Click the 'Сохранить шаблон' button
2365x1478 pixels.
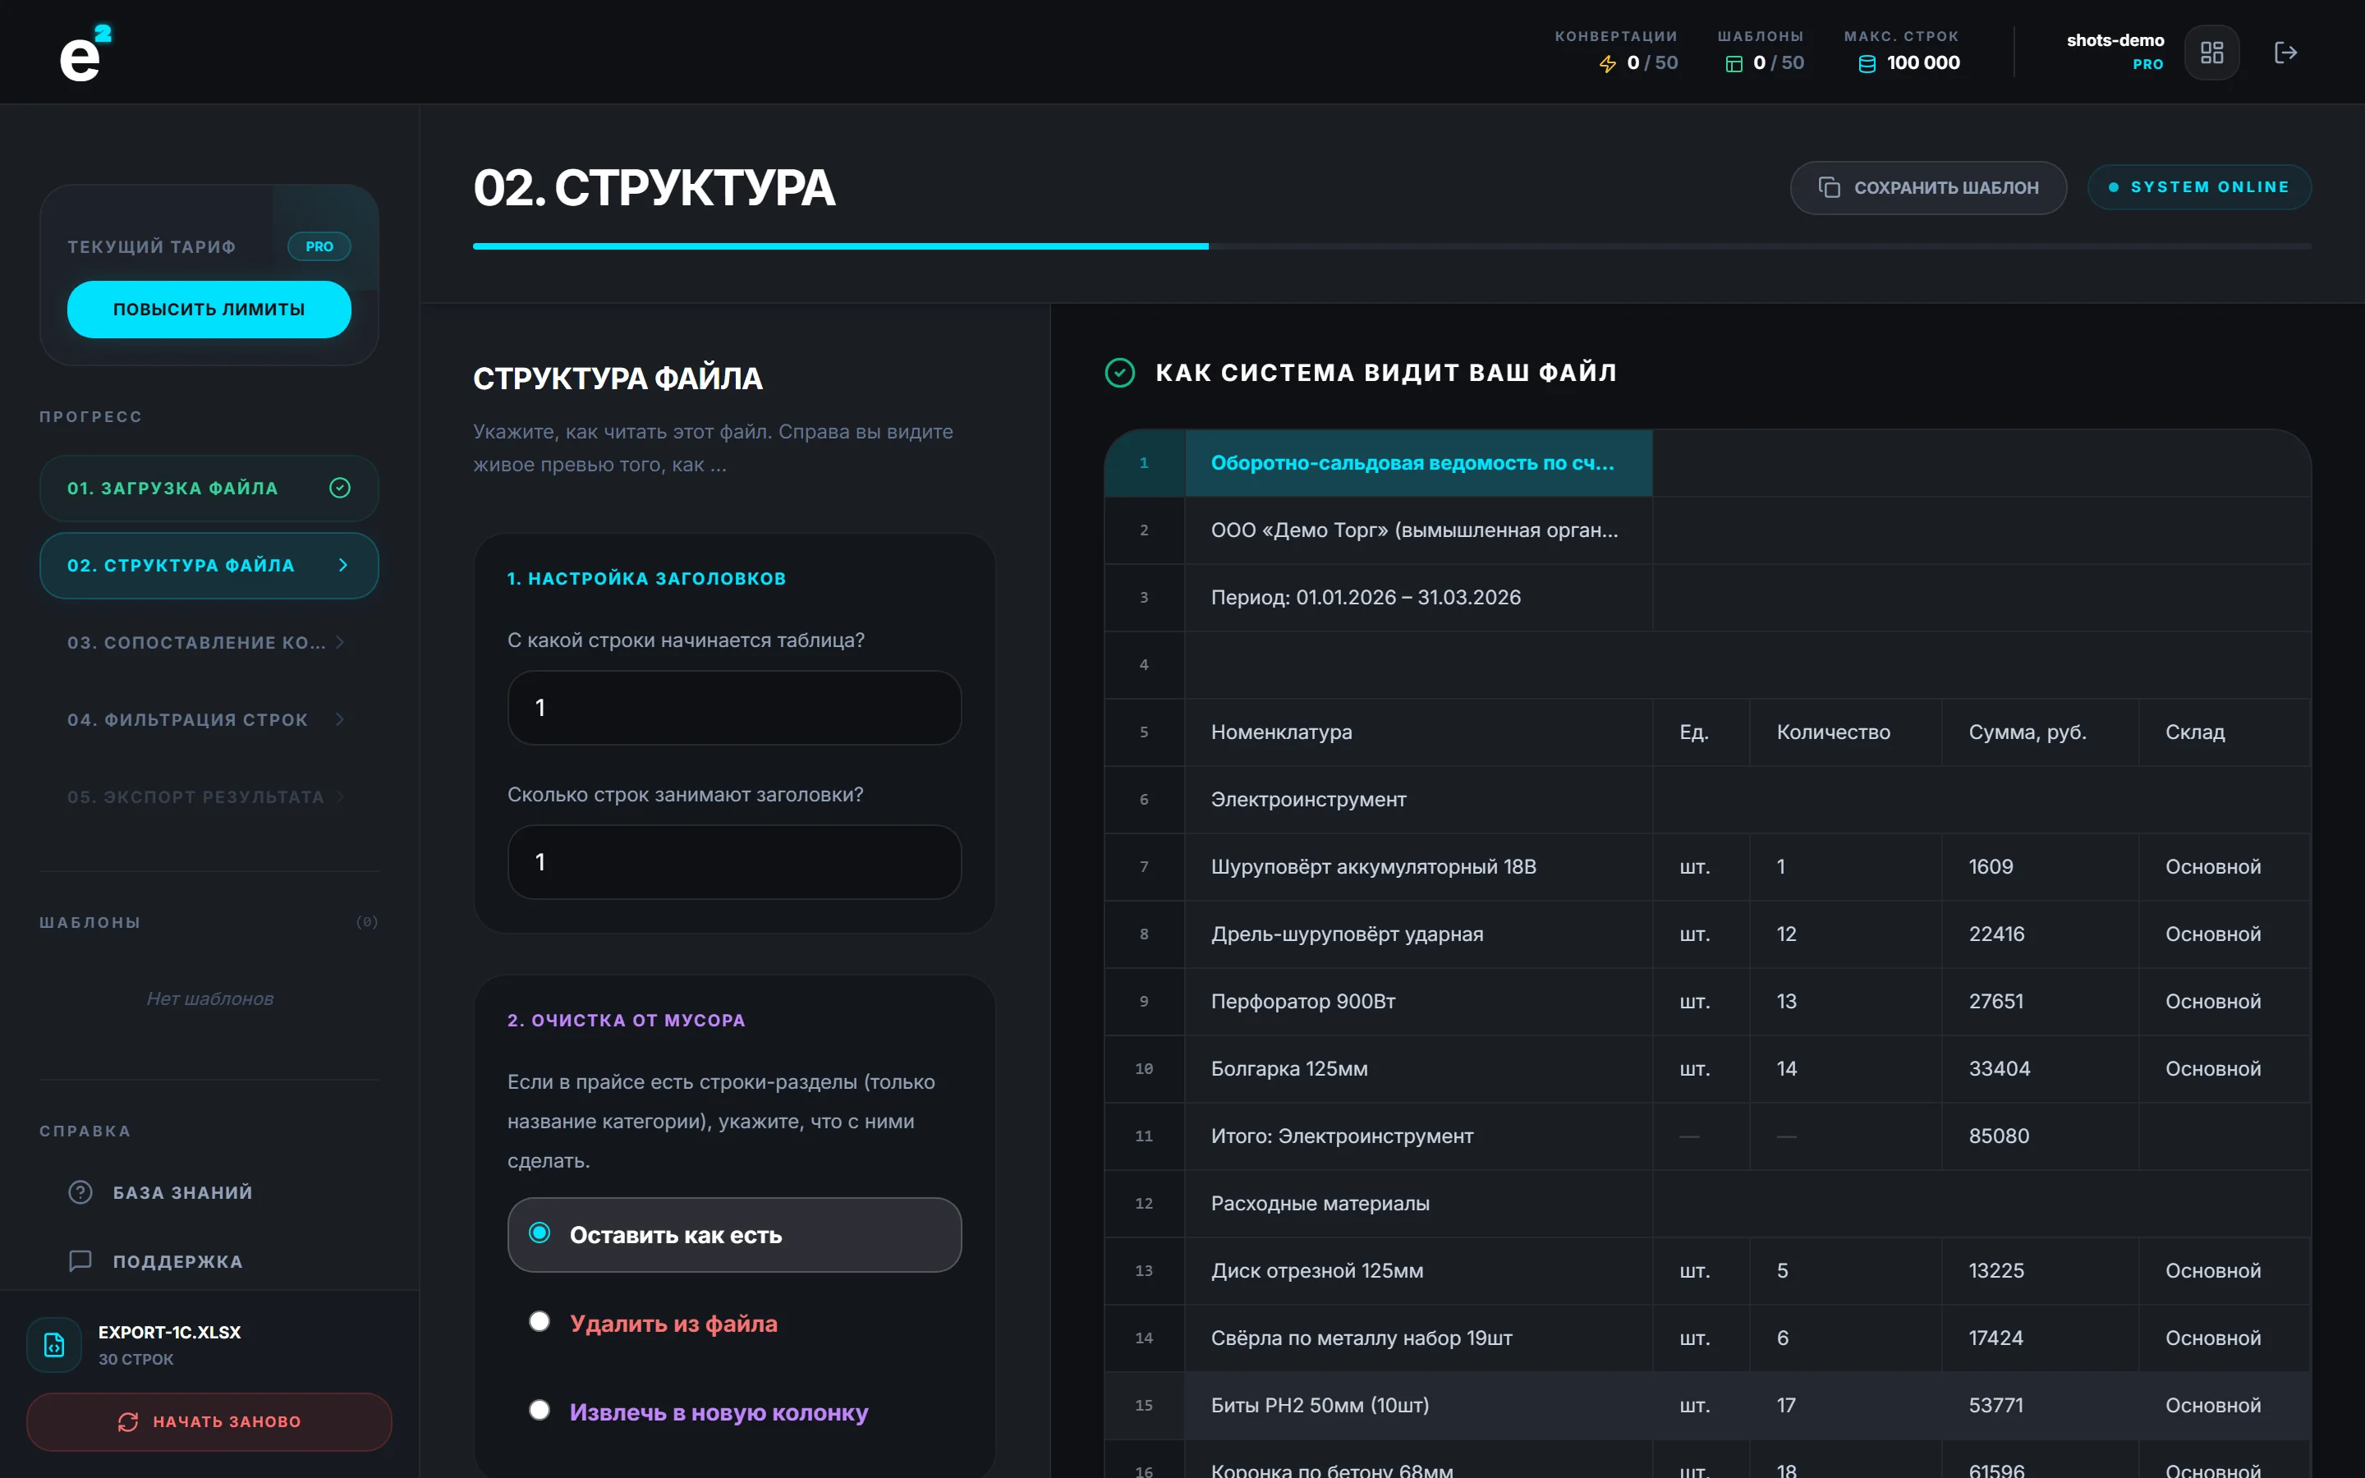point(1928,188)
